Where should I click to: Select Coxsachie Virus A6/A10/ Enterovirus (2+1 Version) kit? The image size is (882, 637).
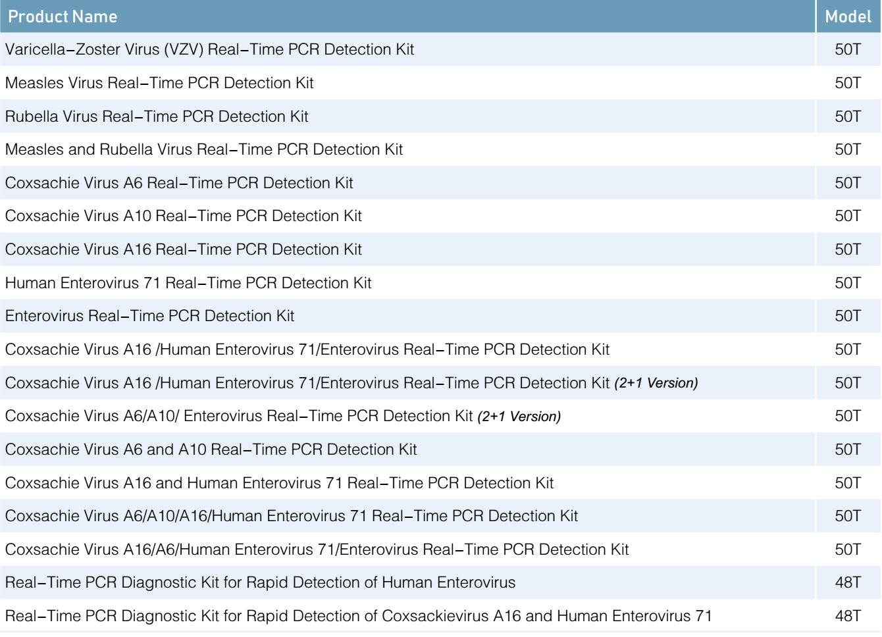(x=283, y=416)
